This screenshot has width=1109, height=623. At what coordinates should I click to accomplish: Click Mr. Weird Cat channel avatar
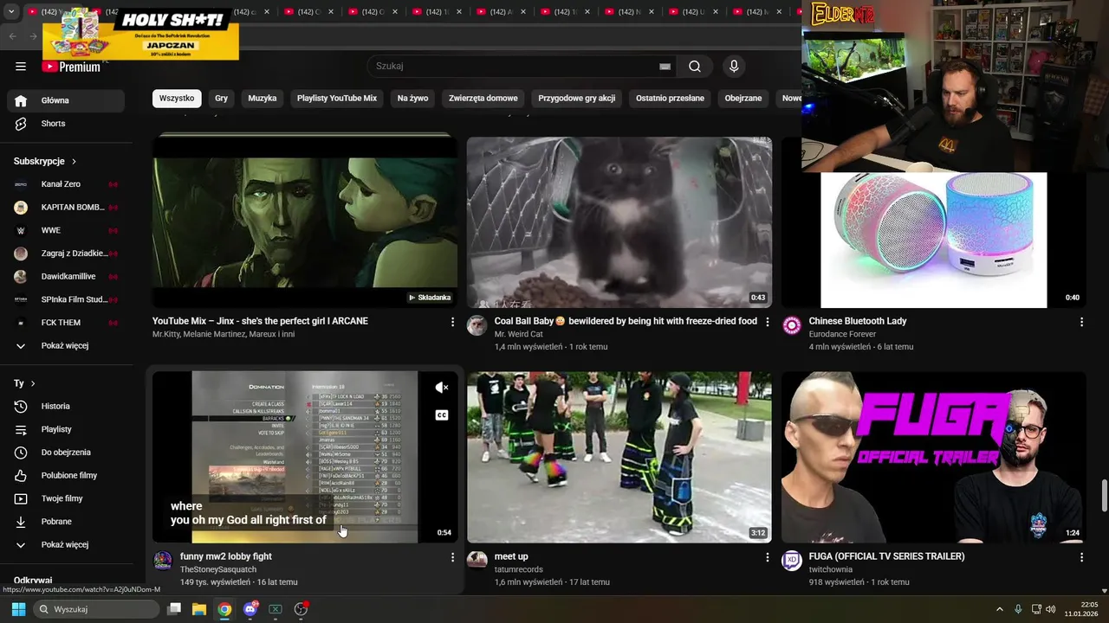pyautogui.click(x=477, y=325)
